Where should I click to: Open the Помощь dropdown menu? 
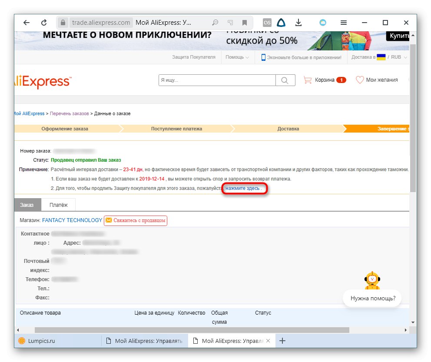236,57
